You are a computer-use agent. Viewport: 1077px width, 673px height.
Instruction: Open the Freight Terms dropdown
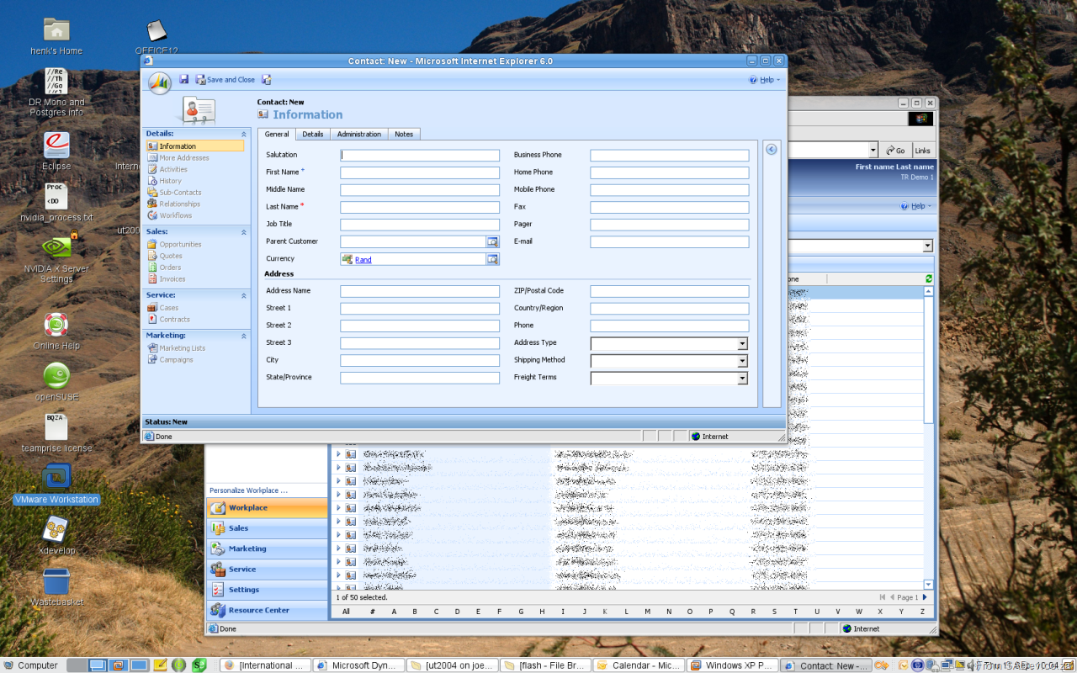(x=742, y=379)
